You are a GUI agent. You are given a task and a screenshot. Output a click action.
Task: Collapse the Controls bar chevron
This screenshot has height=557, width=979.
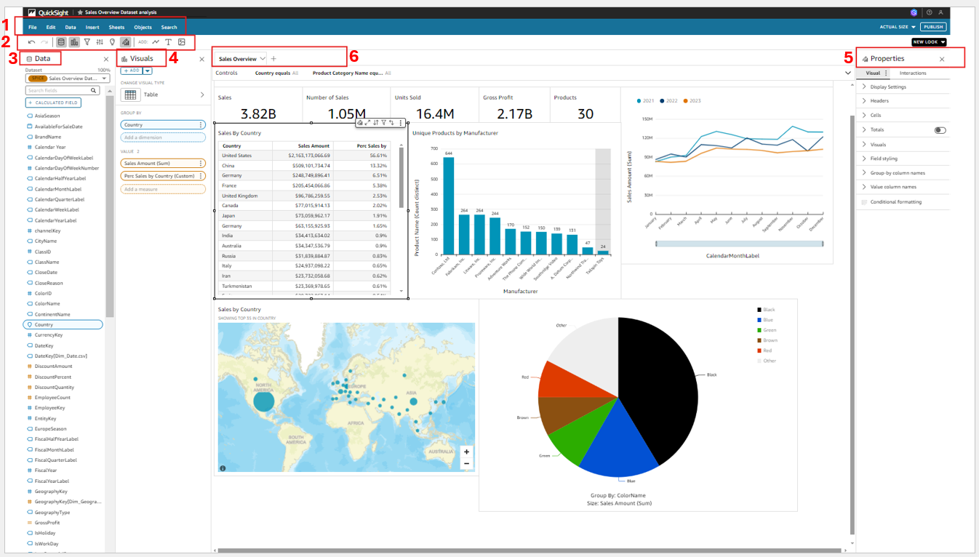847,73
